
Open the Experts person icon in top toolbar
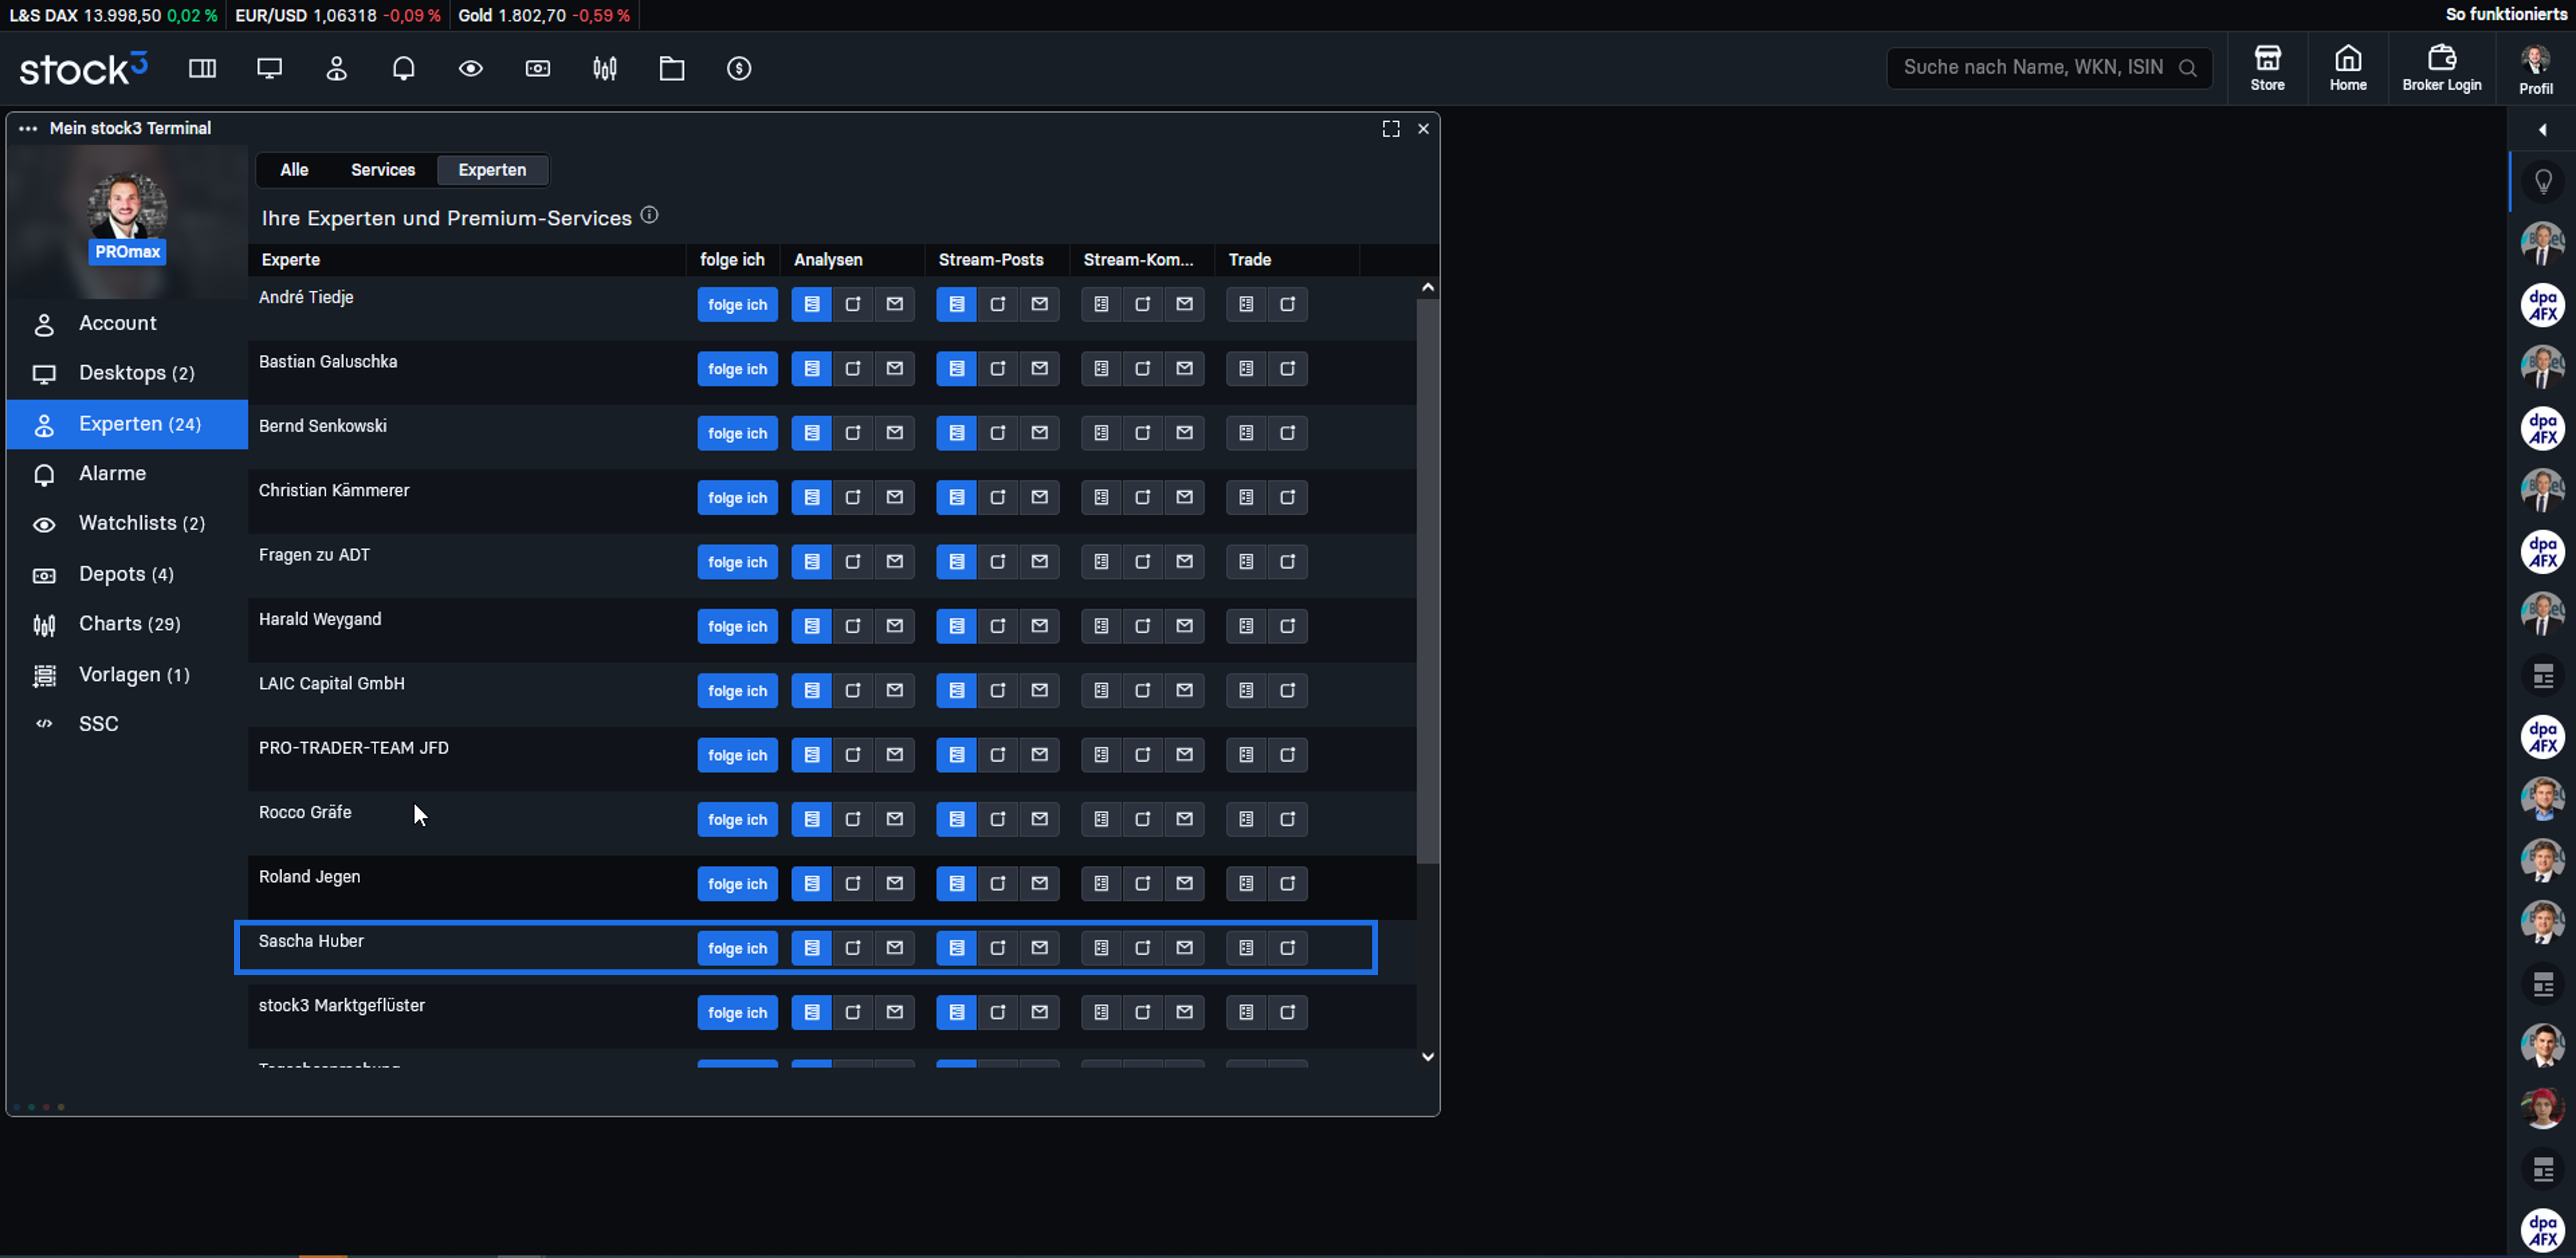(336, 68)
